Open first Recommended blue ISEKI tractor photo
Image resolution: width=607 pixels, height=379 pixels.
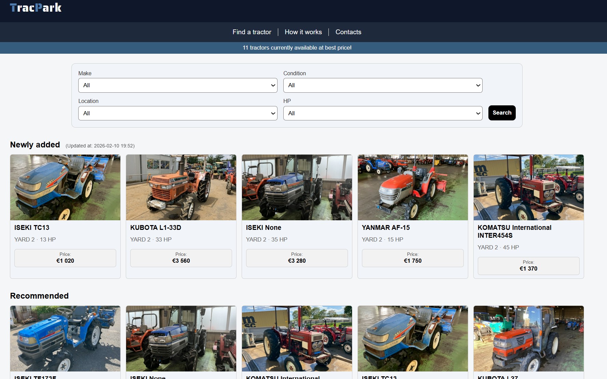click(x=65, y=339)
